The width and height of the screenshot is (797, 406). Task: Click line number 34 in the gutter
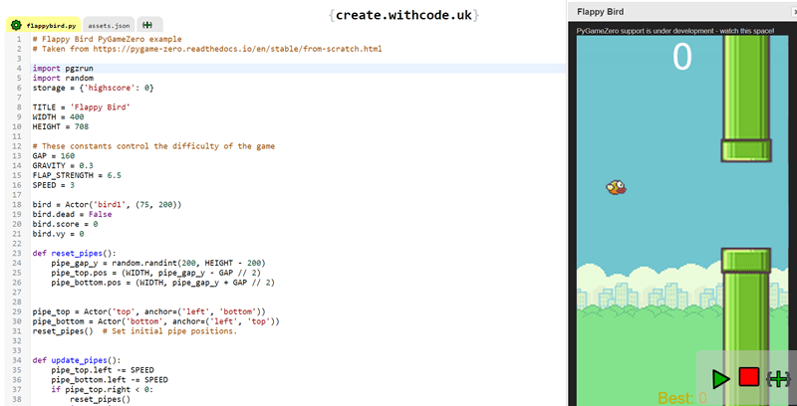[x=18, y=360]
